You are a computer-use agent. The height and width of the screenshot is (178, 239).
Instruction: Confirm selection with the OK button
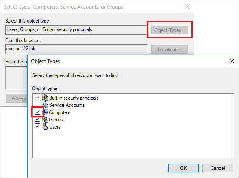(x=183, y=168)
